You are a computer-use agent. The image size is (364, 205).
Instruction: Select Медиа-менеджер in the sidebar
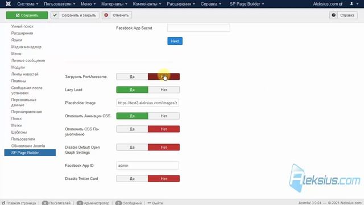(26, 47)
